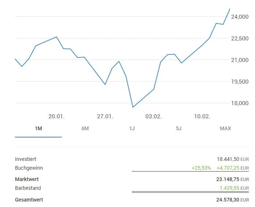Screen dimensions: 255x207
Task: Select the 03.02. date axis label
Action: 153,116
